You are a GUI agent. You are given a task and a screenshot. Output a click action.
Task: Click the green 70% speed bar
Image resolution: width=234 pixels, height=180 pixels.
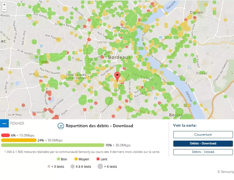point(53,145)
